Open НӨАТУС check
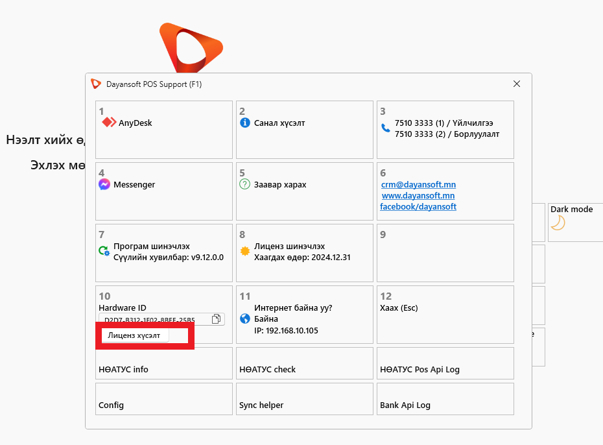 [x=305, y=363]
